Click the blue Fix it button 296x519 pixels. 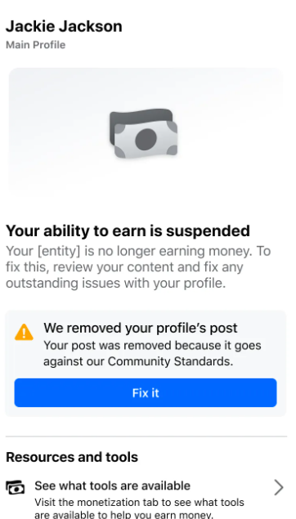click(146, 393)
